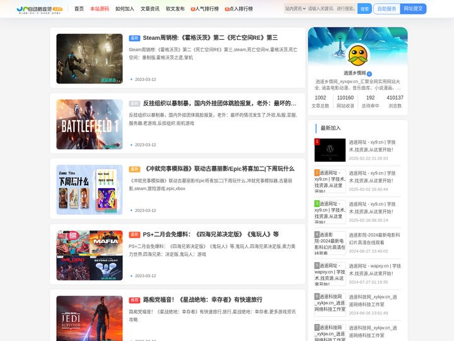
Task: Click the rank 3 thumbnail in 最新加入
Action: 330,212
